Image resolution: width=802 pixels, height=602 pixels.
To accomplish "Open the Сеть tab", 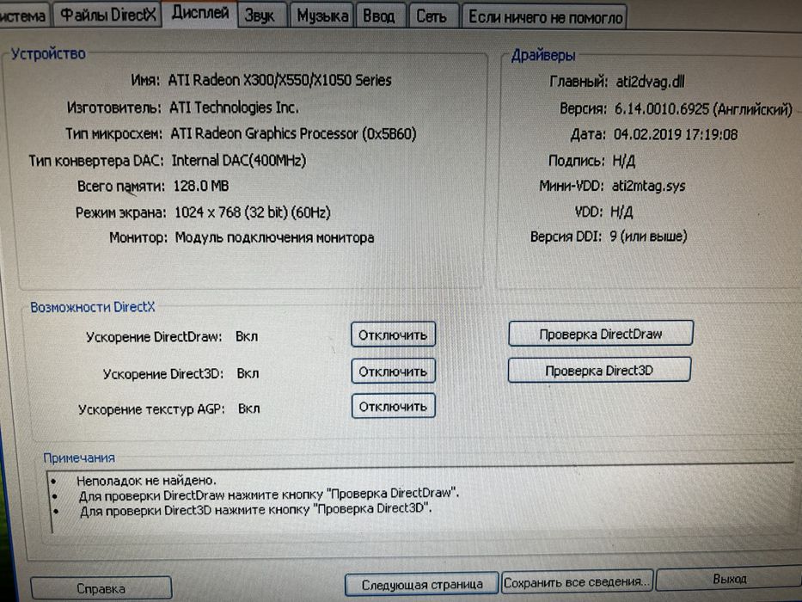I will (x=432, y=16).
